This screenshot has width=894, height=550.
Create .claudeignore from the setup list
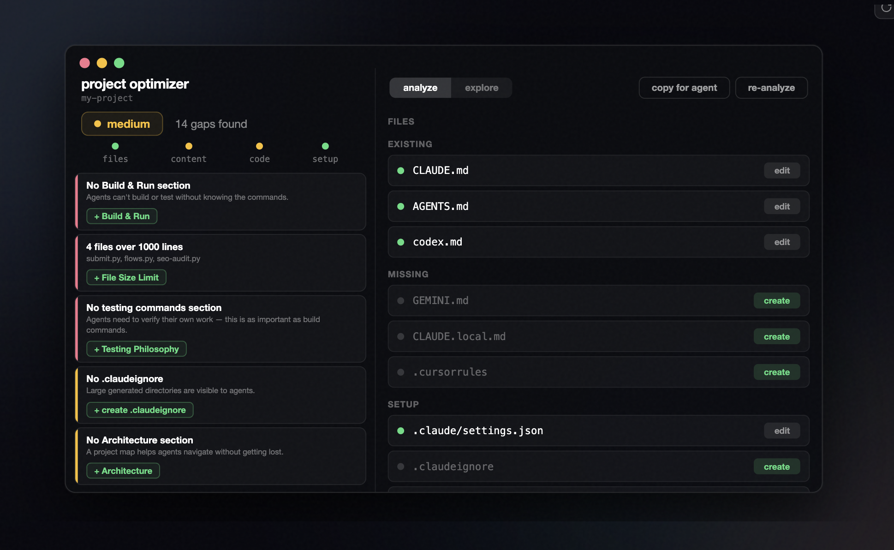(777, 466)
